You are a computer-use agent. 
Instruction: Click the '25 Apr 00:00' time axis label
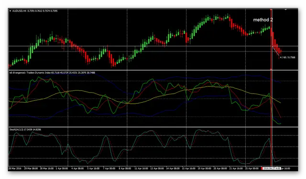(x=252, y=168)
